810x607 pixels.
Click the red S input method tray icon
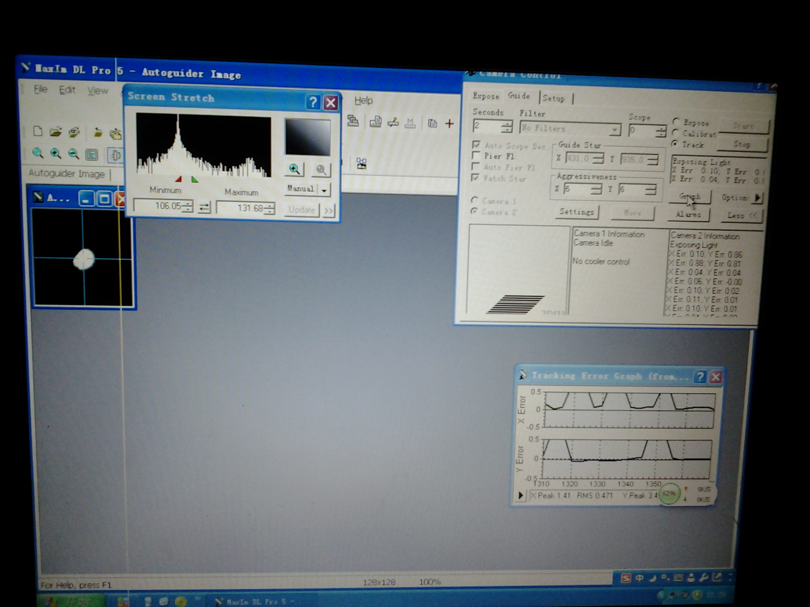626,578
